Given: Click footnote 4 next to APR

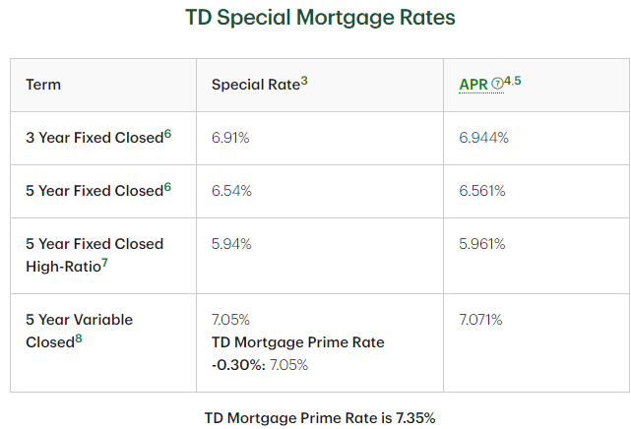Looking at the screenshot, I should pyautogui.click(x=507, y=80).
